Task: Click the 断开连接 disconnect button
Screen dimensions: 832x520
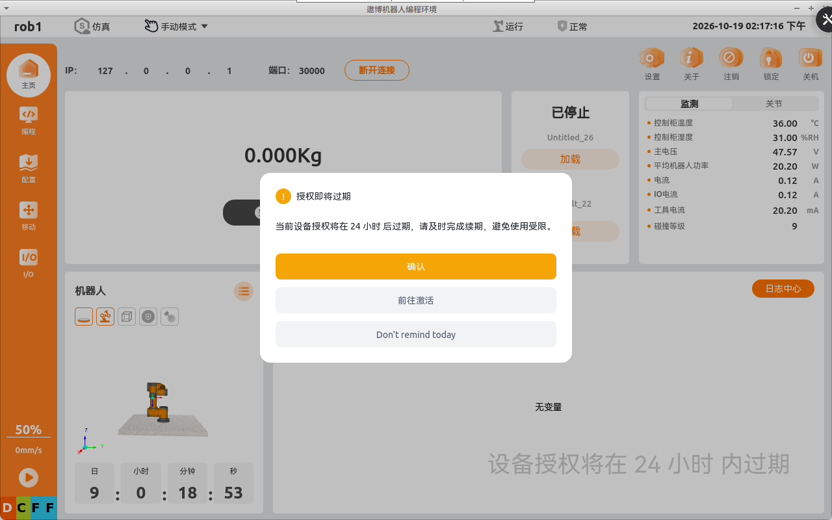Action: [x=377, y=70]
